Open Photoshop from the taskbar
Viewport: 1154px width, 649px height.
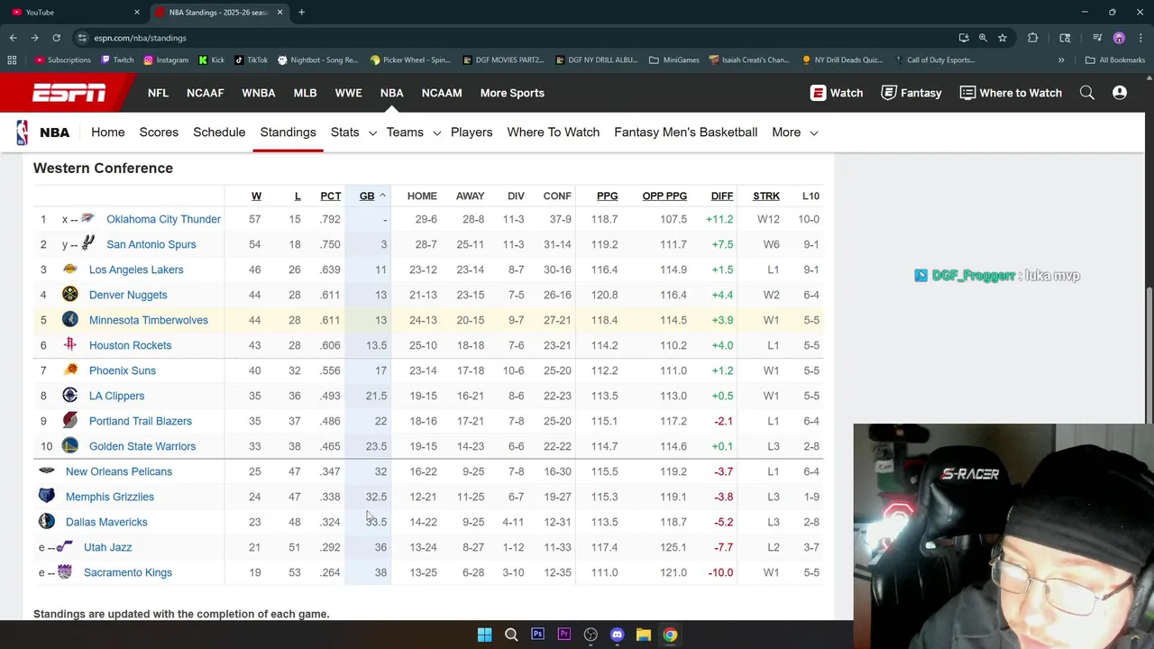537,635
